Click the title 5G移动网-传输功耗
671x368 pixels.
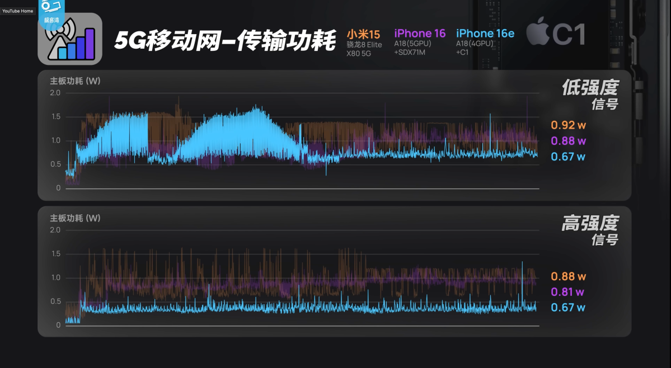225,41
